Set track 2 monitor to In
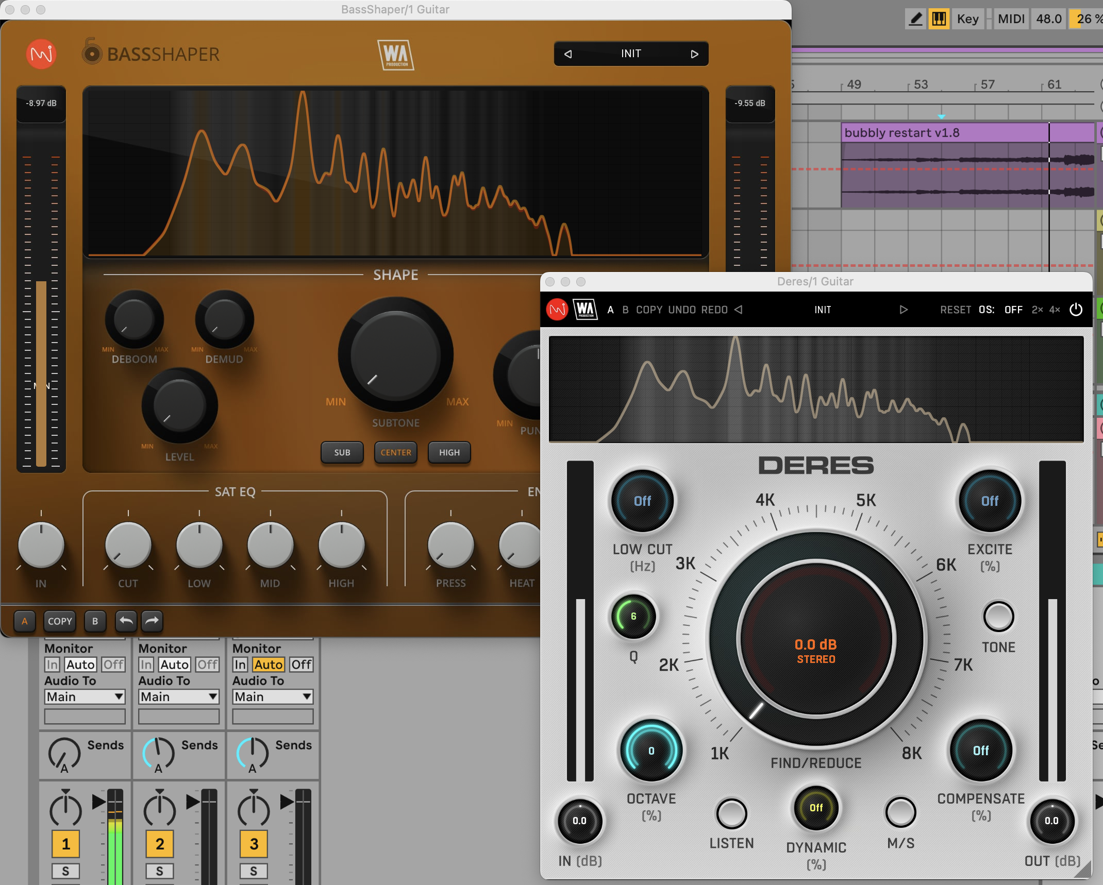 coord(146,665)
